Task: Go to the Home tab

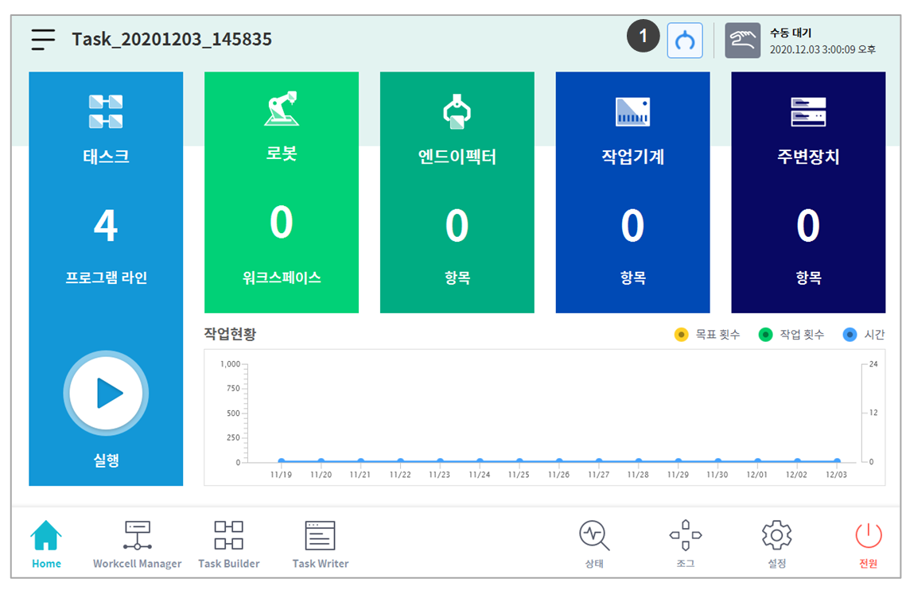Action: click(x=46, y=544)
